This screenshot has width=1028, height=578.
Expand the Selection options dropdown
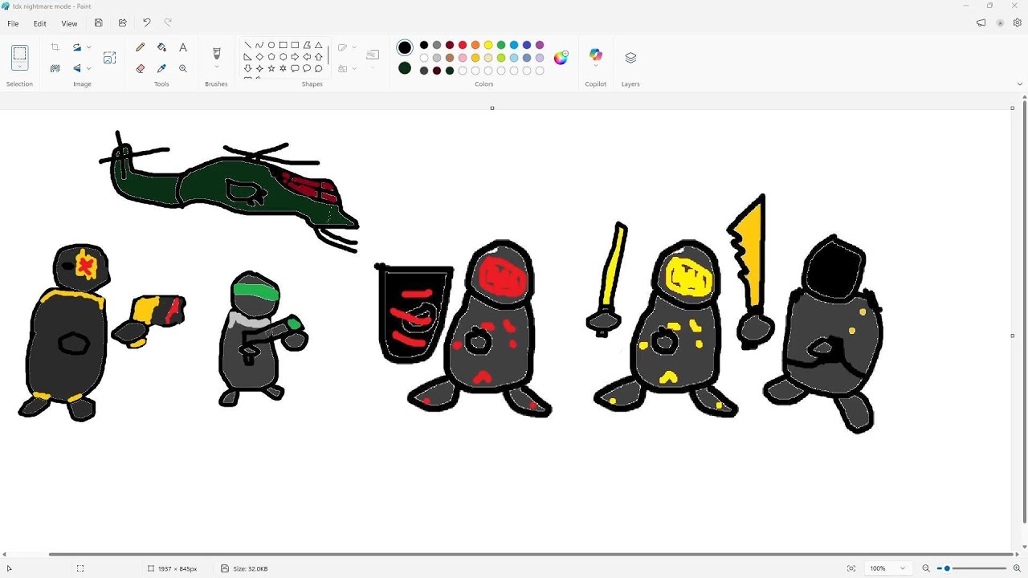pos(20,67)
